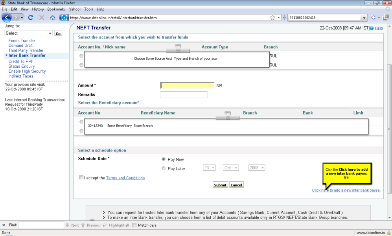The image size is (392, 236).
Task: Open the Jump to Select dropdown
Action: (x=28, y=33)
